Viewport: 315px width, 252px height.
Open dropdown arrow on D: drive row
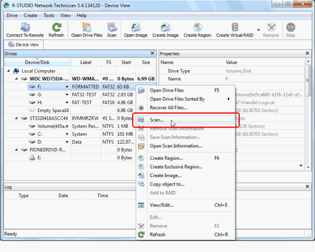(x=67, y=142)
